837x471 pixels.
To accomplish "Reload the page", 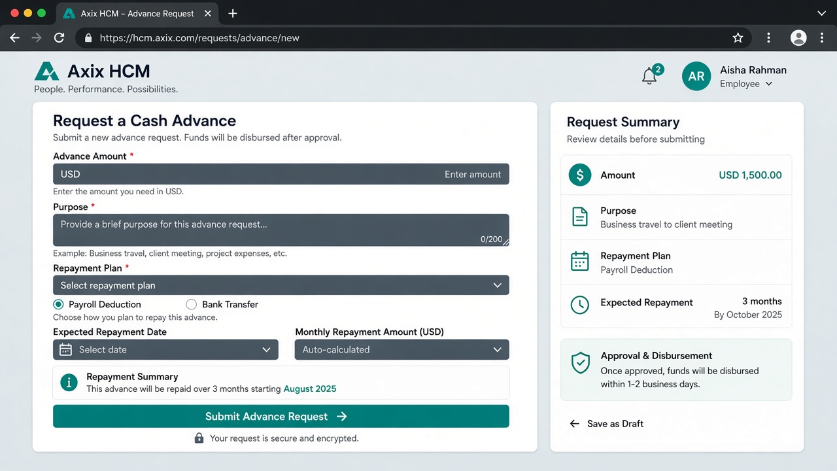I will click(x=59, y=38).
